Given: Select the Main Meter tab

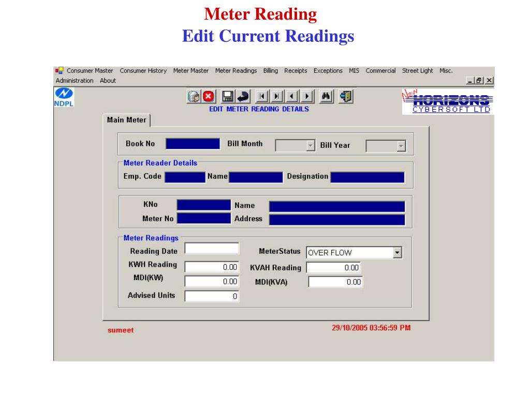Looking at the screenshot, I should (x=126, y=120).
